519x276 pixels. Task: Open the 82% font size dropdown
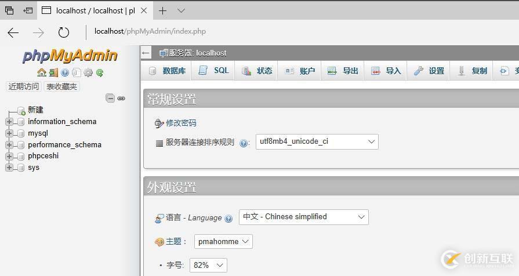coord(209,265)
